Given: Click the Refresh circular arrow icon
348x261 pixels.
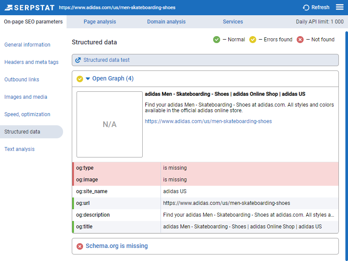Looking at the screenshot, I should (x=306, y=7).
